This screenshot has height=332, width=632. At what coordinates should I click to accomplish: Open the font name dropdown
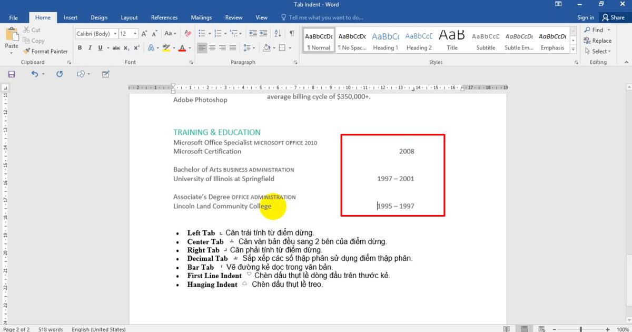(115, 34)
